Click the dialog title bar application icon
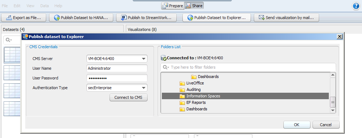 [25, 37]
